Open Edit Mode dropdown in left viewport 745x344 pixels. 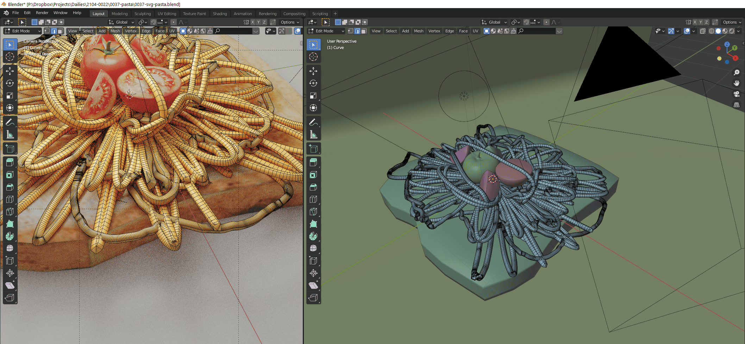23,31
